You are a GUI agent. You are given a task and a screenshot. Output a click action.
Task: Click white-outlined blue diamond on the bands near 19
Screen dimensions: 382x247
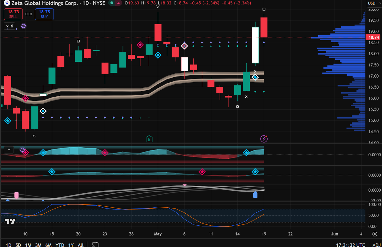click(255, 77)
